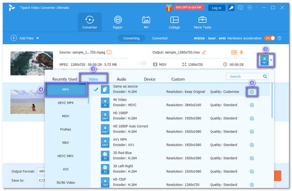292x191 pixels.
Task: Open the Converter module
Action: click(x=90, y=23)
